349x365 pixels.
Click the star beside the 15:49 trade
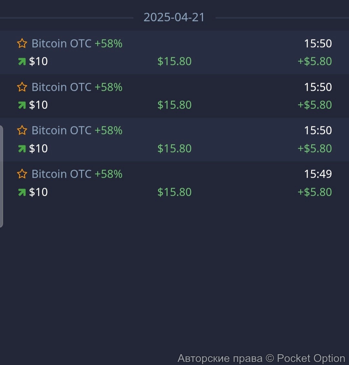(x=22, y=174)
